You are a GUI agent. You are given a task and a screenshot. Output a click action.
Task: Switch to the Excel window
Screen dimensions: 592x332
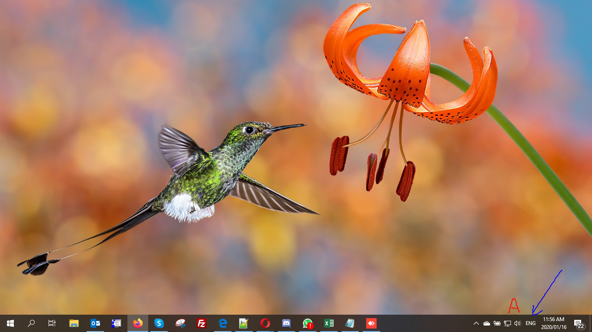pos(329,323)
